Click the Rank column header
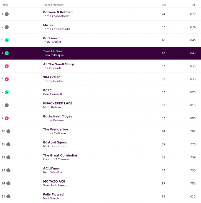201x203 pixels. point(5,5)
